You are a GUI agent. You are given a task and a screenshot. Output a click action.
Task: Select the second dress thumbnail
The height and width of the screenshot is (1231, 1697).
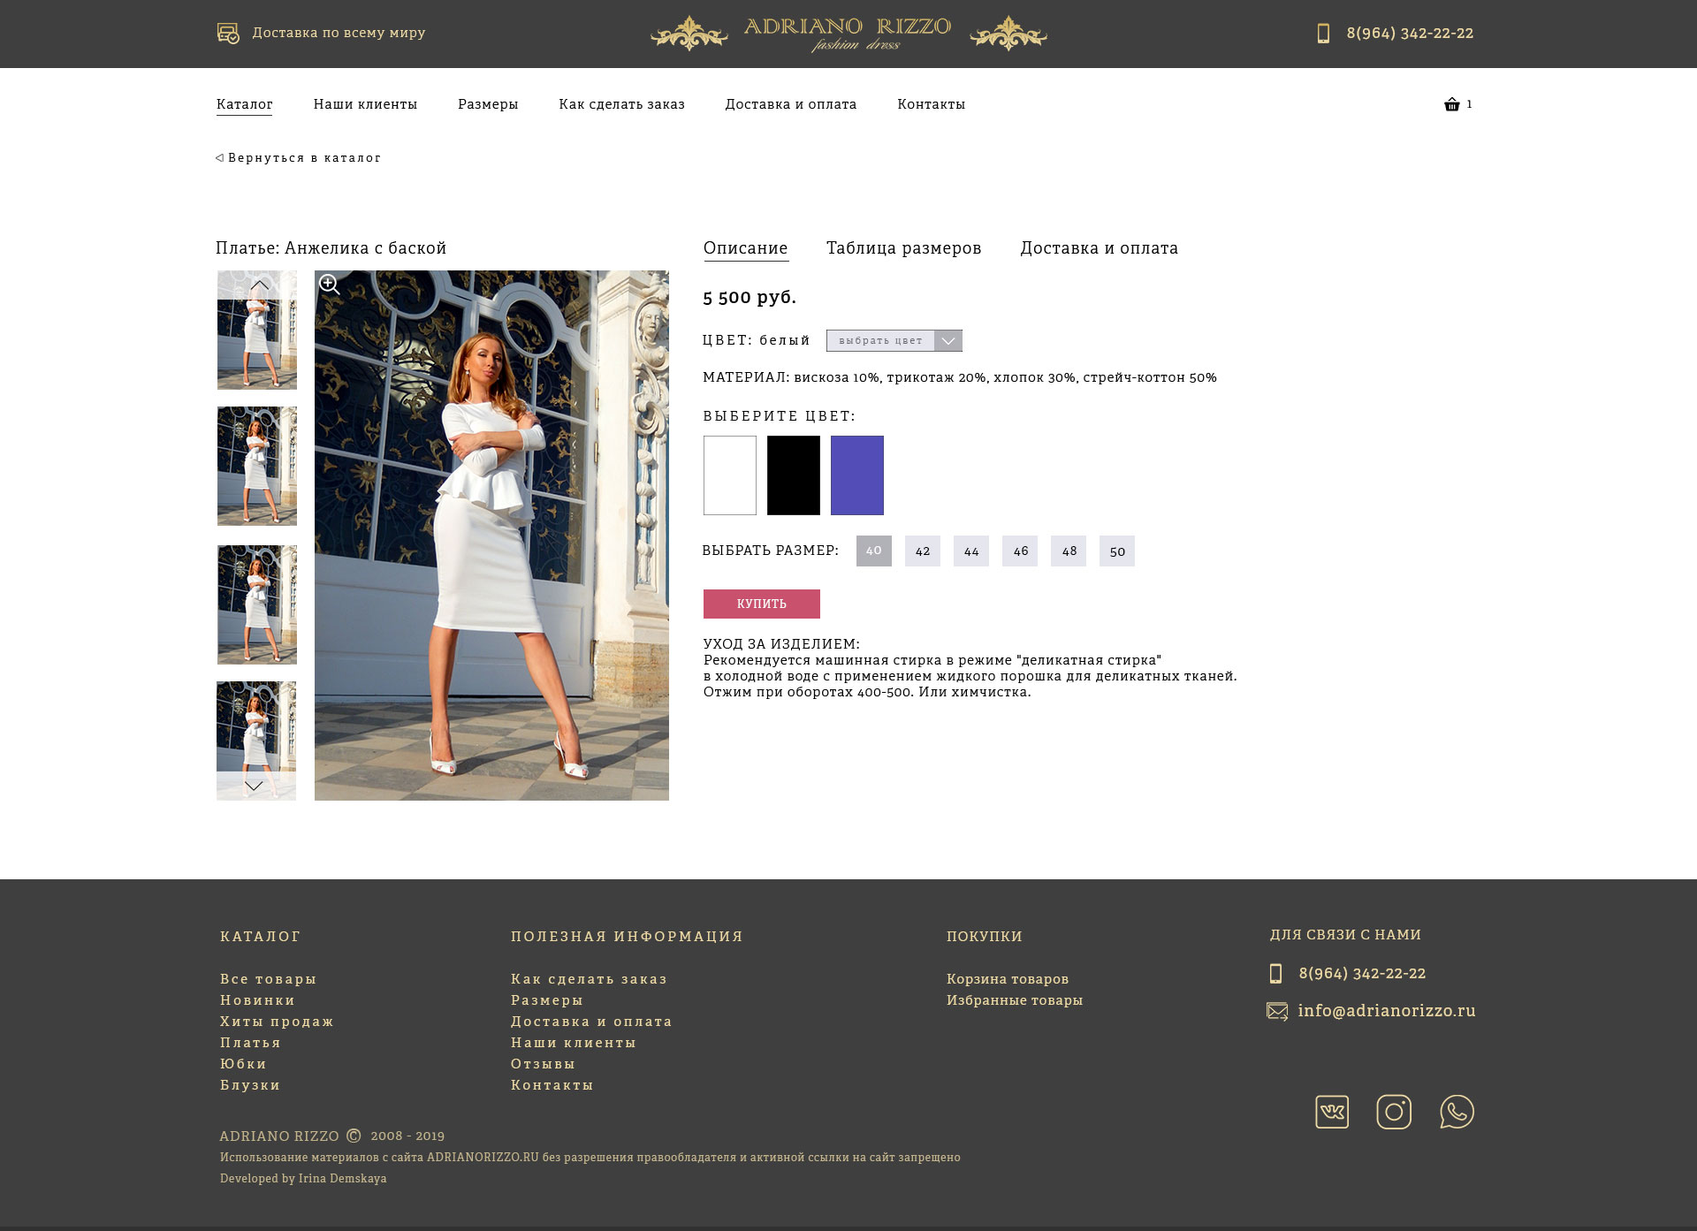257,466
